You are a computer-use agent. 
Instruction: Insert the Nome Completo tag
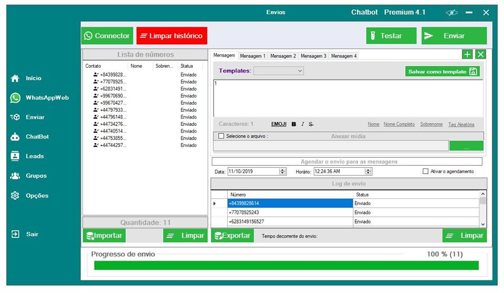[399, 124]
